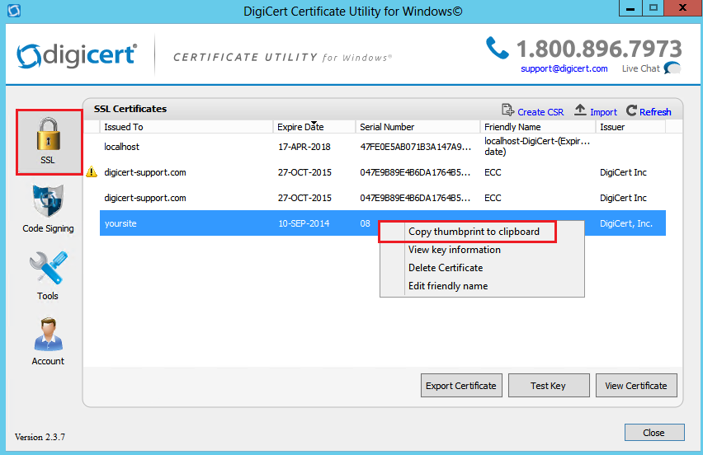703x455 pixels.
Task: Sort by the Issued To column header
Action: click(x=124, y=127)
